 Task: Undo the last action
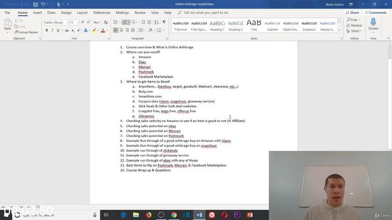point(43,4)
